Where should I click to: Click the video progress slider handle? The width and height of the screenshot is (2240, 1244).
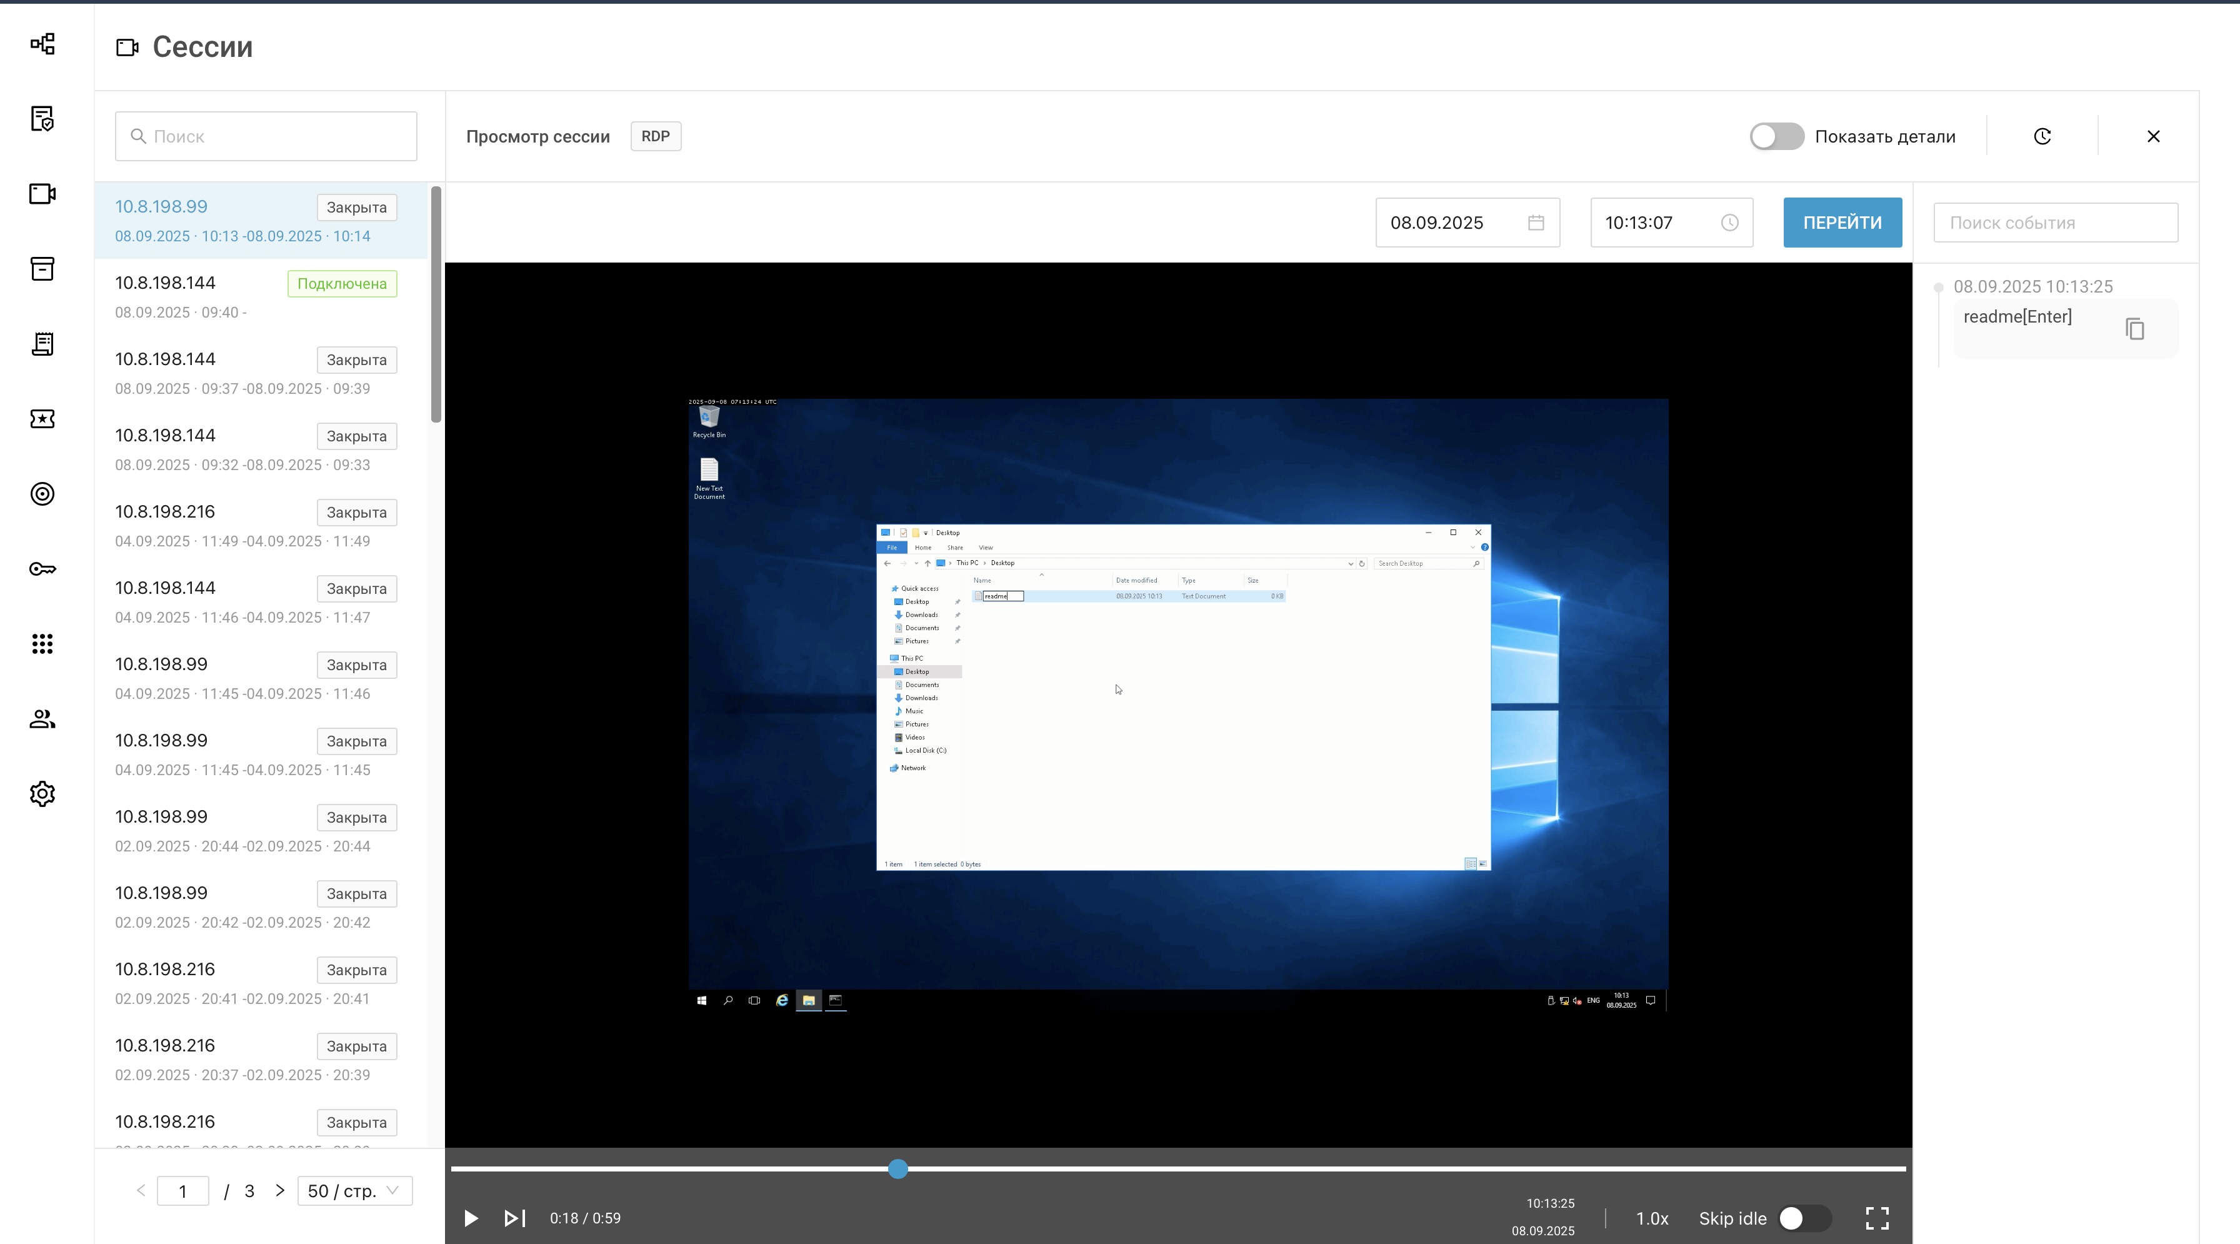[x=898, y=1168]
